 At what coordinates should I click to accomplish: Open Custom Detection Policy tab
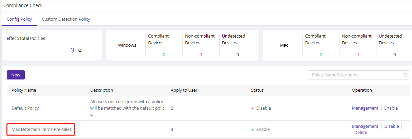point(66,19)
